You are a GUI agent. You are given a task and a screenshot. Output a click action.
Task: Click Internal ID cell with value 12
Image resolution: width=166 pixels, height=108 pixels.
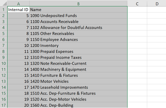(x=18, y=58)
